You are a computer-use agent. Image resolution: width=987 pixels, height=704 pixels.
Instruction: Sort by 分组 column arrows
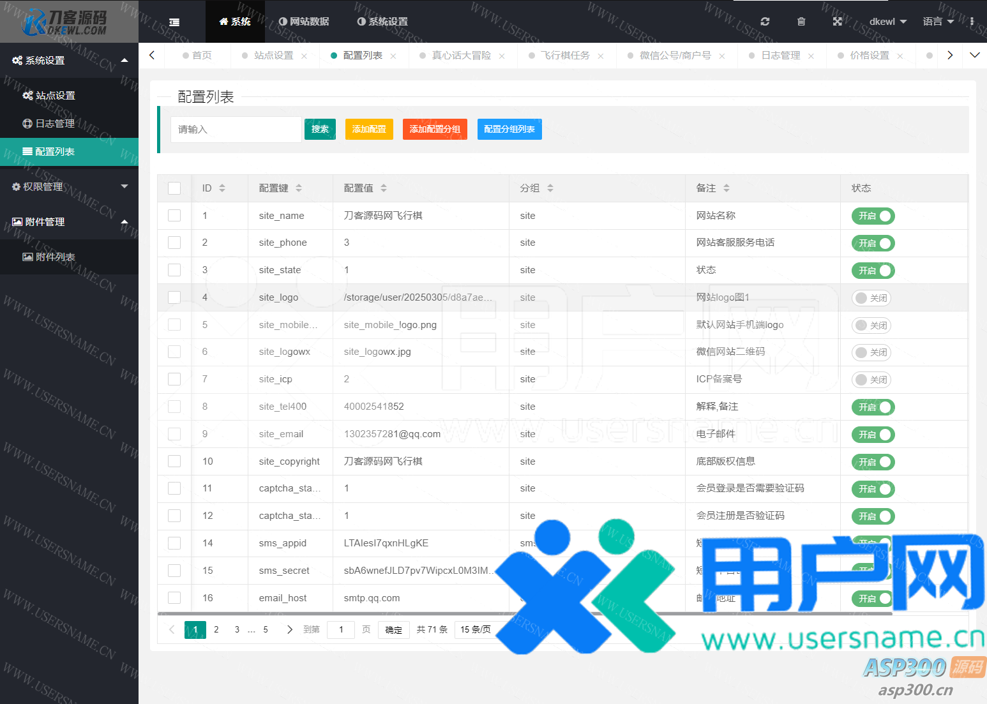click(550, 188)
